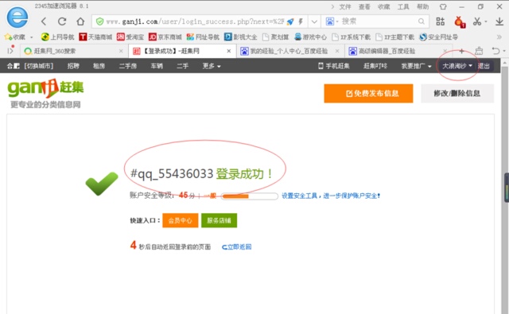Open 上网导航 bookmark
Image resolution: width=509 pixels, height=314 pixels.
[57, 37]
